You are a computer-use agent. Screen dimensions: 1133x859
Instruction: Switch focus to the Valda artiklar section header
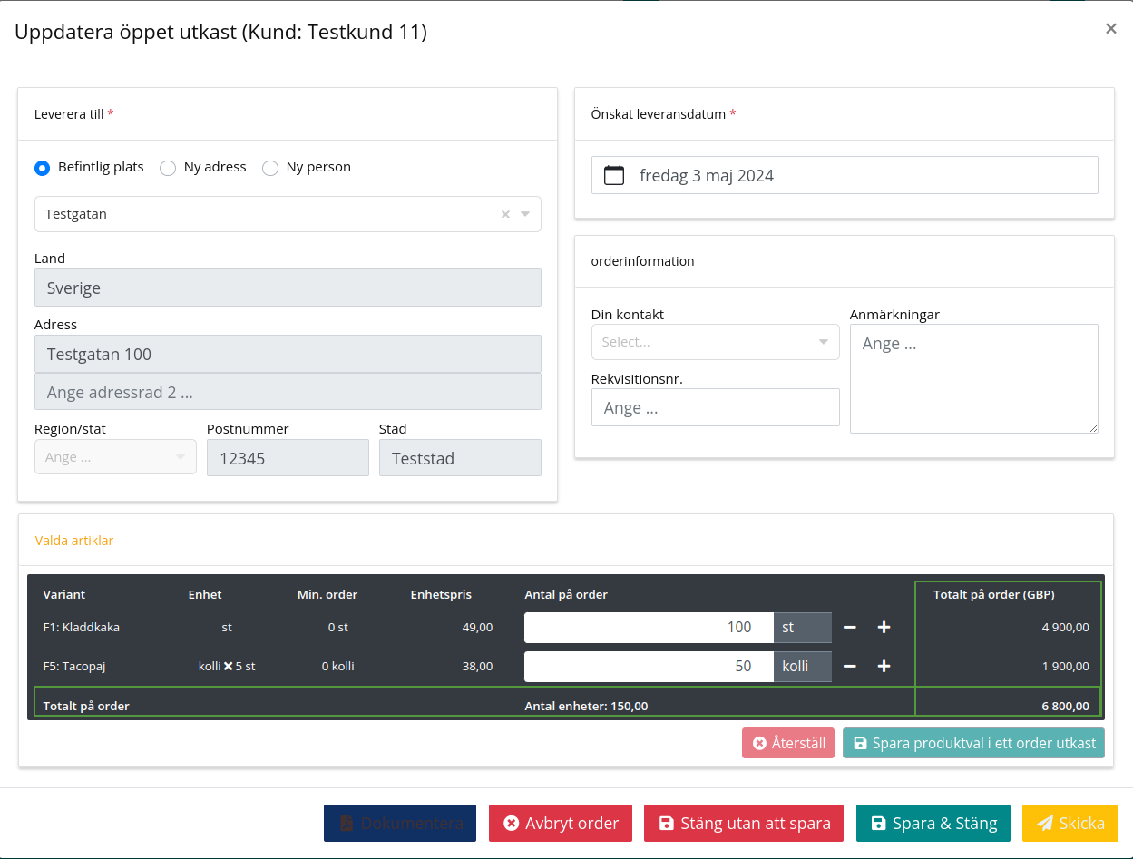(x=74, y=540)
